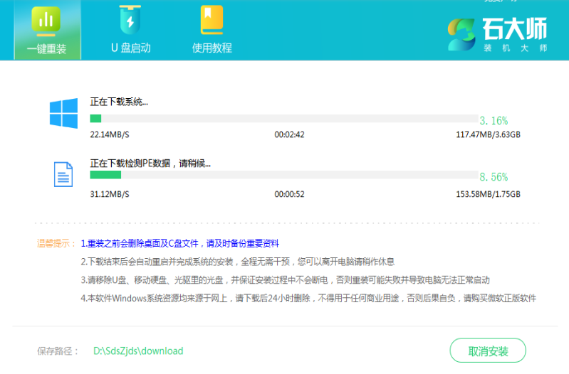Viewport: 569px width, 374px height.
Task: Click the 8.56% progress percentage
Action: pos(494,176)
